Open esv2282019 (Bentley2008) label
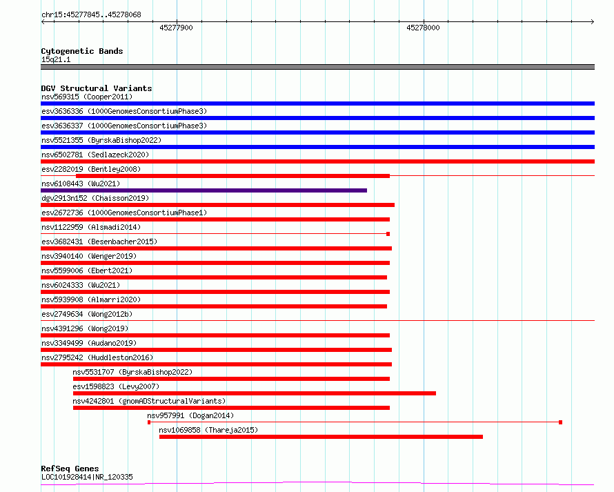The image size is (614, 492). coord(91,169)
